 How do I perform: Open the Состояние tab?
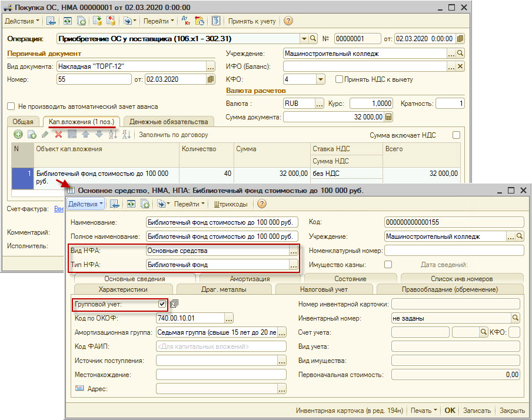pyautogui.click(x=350, y=279)
